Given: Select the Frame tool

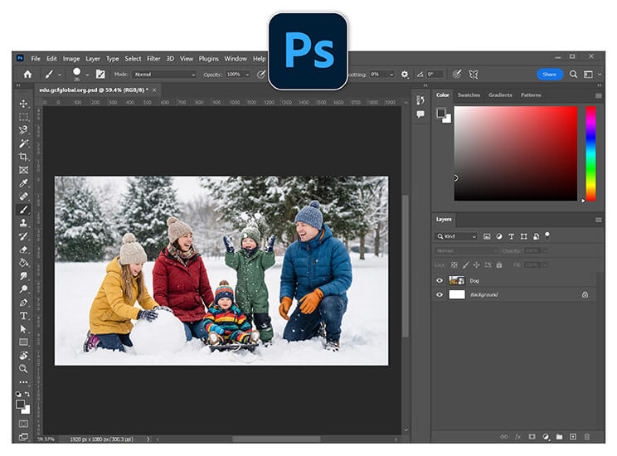Looking at the screenshot, I should [x=23, y=170].
